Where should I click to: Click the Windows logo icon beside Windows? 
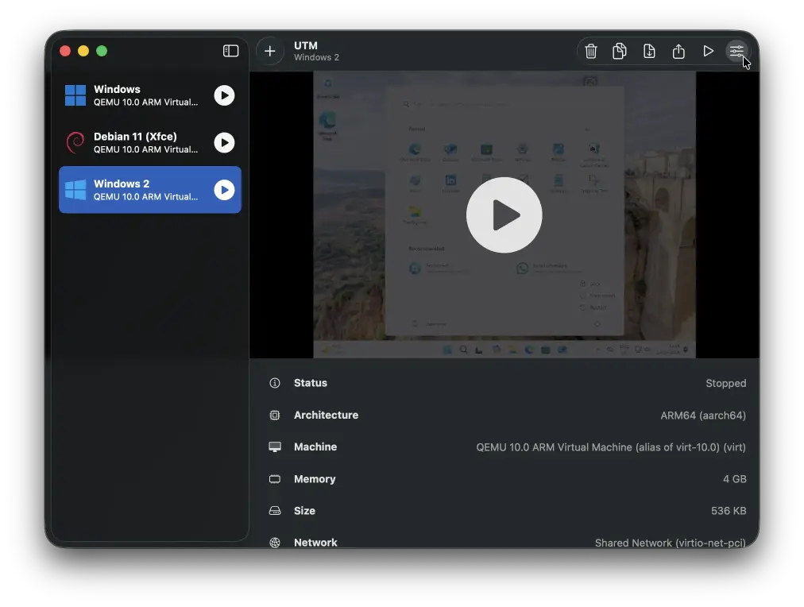[75, 95]
